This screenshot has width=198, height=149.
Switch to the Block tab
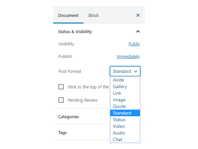click(x=93, y=15)
